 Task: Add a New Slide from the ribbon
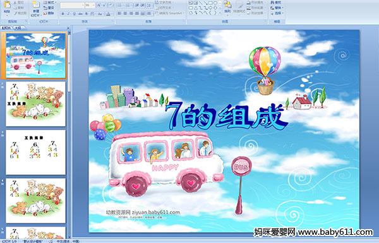36,9
